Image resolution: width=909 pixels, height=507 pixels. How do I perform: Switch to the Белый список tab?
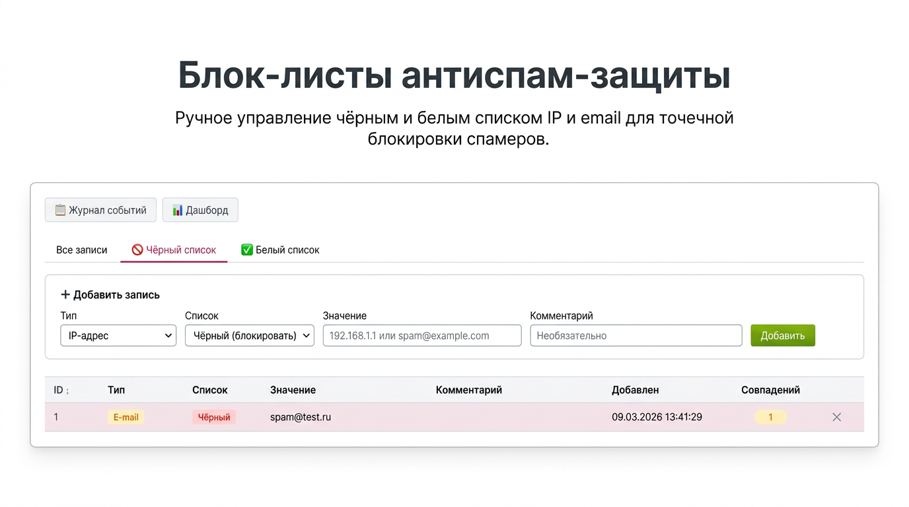pyautogui.click(x=280, y=250)
